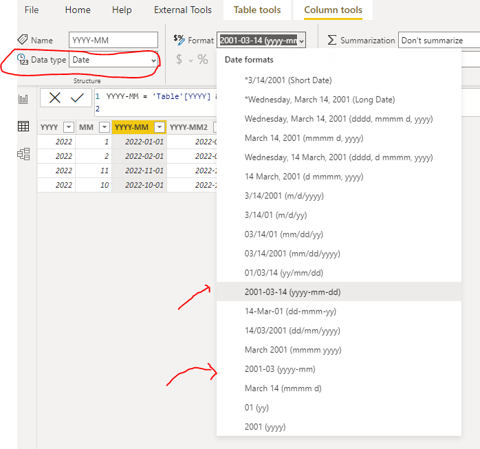
Task: Choose *Wednesday, March 14, 2001 (Long Date)
Action: tap(339, 100)
